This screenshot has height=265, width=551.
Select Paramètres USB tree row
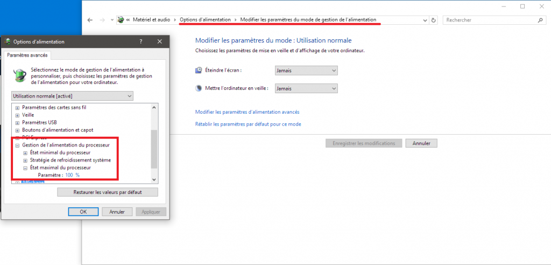[39, 122]
